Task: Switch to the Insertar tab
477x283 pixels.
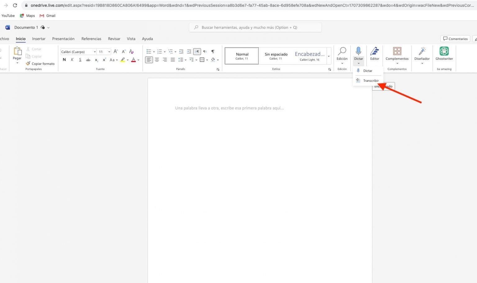Action: [39, 38]
